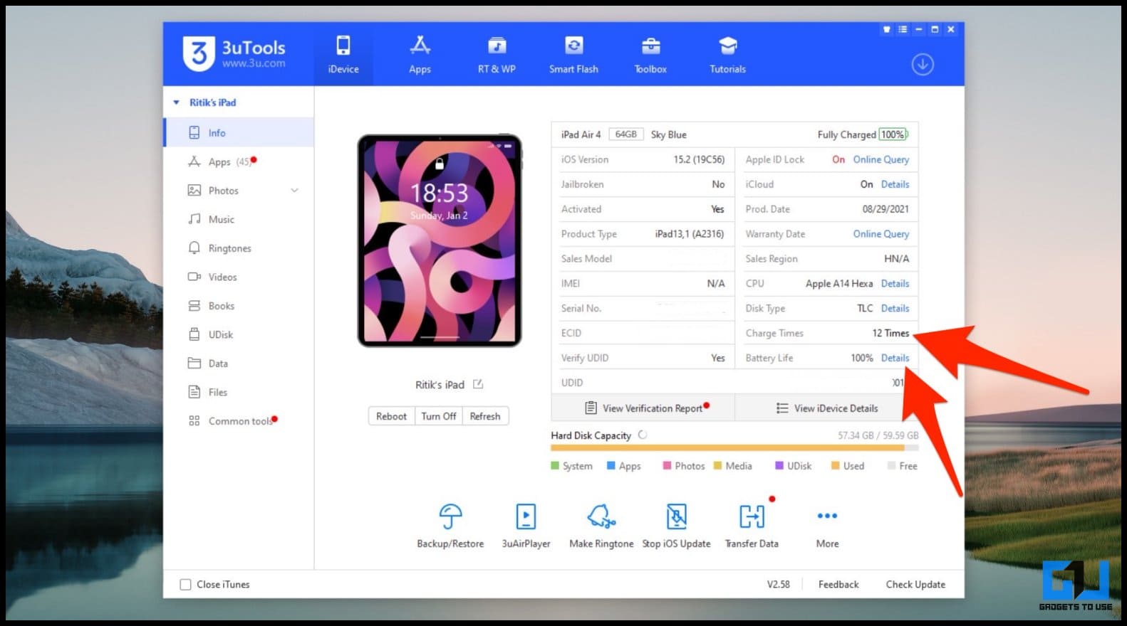Viewport: 1127px width, 626px height.
Task: Click the V2.58 version text
Action: (x=778, y=584)
